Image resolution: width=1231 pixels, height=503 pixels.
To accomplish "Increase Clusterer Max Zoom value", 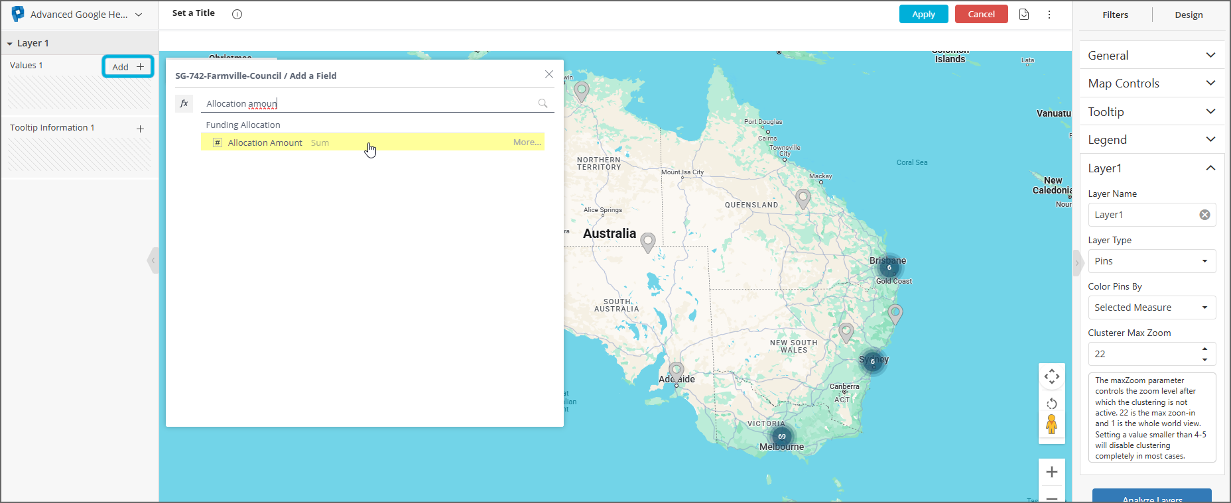I will pyautogui.click(x=1204, y=349).
